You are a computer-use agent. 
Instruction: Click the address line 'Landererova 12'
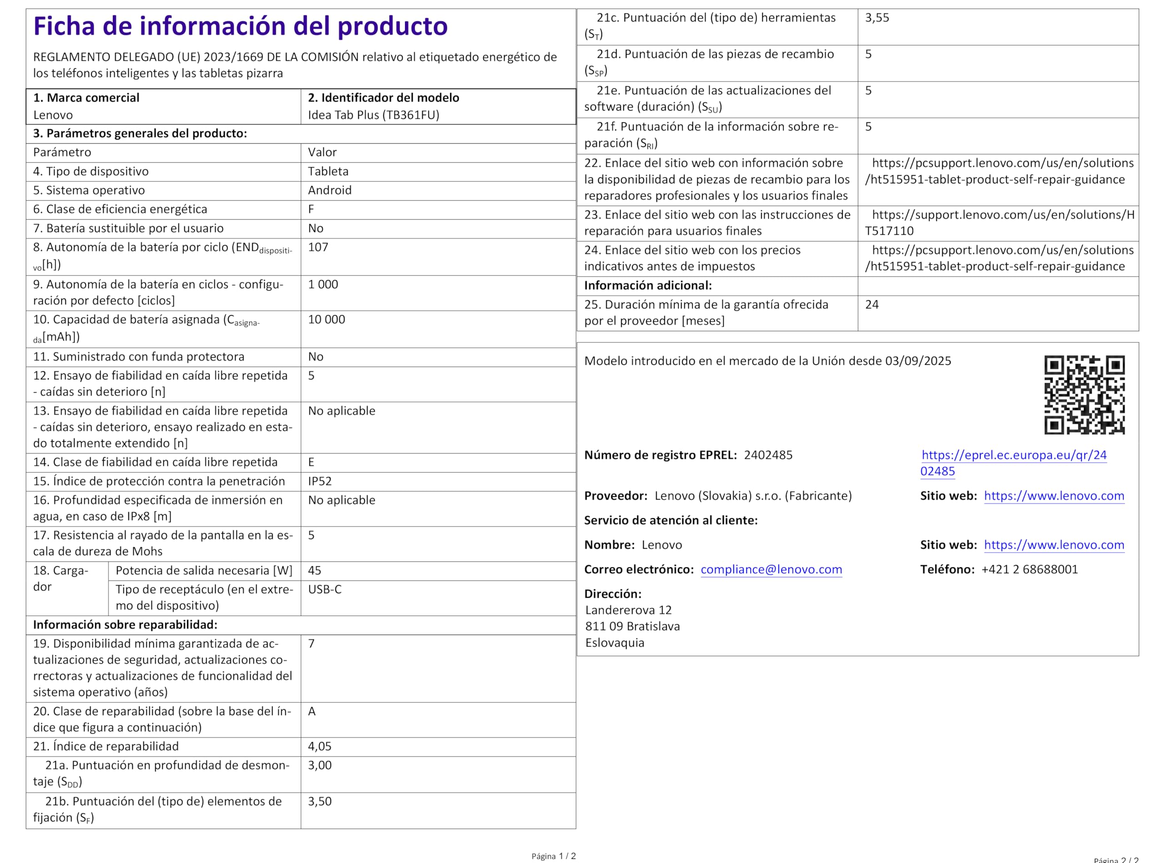click(628, 610)
